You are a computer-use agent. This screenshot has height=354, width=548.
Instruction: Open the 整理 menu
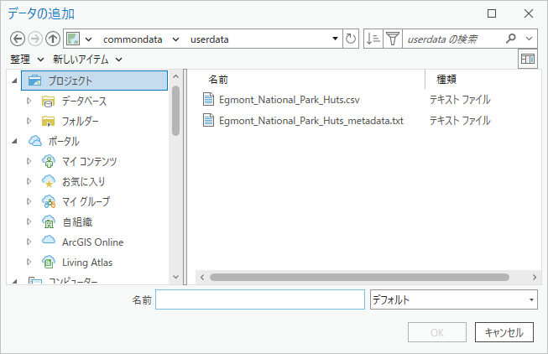tap(26, 59)
